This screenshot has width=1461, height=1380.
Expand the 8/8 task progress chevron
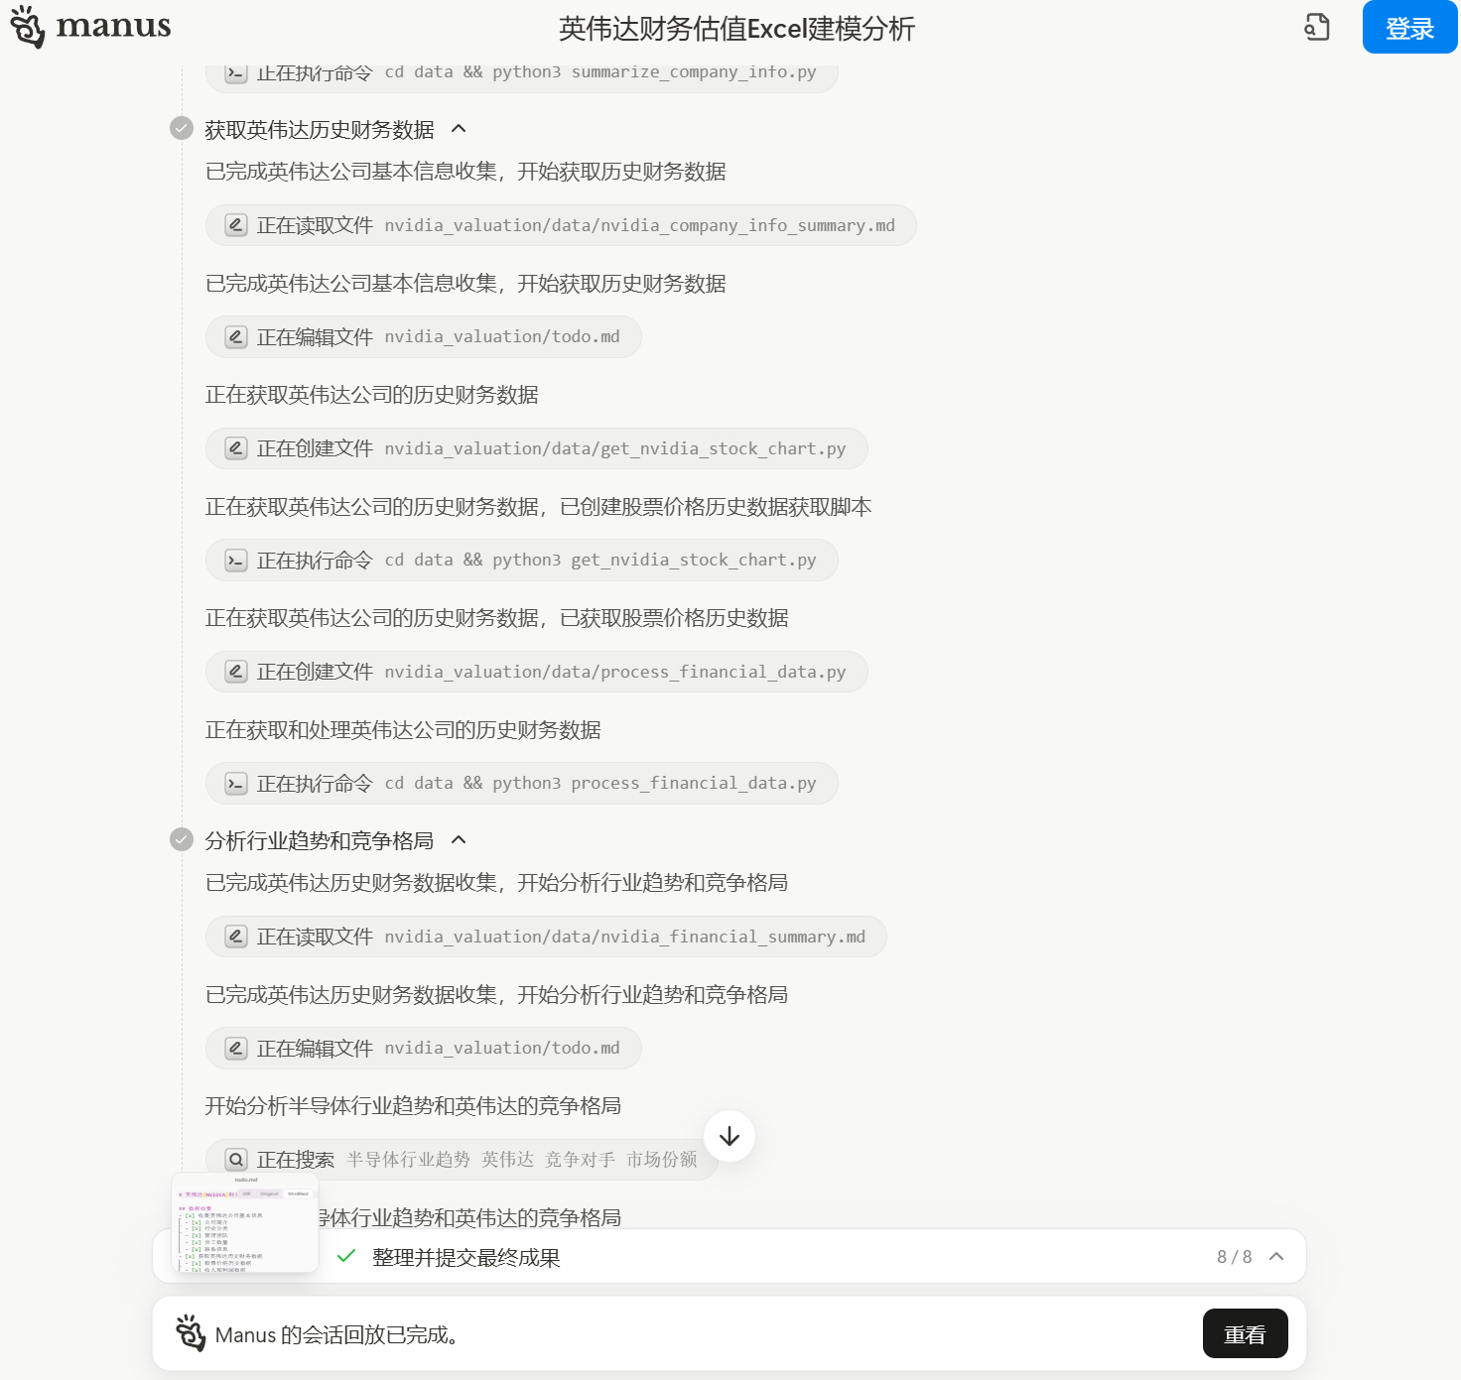[x=1276, y=1256]
